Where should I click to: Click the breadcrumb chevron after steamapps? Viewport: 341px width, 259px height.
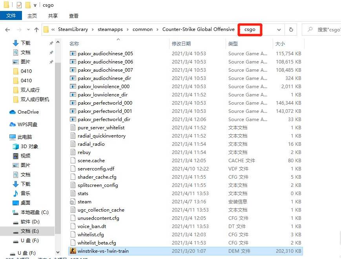128,29
